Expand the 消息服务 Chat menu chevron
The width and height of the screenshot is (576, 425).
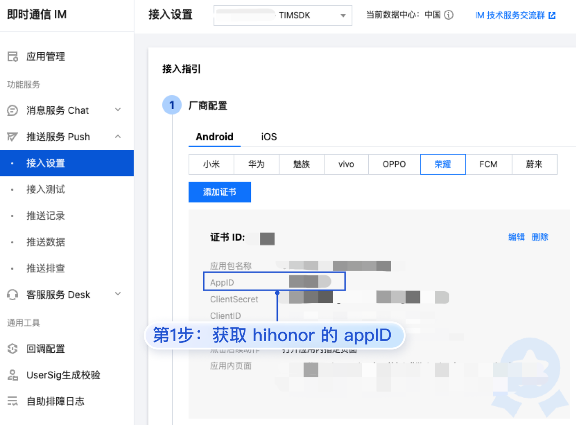(118, 110)
